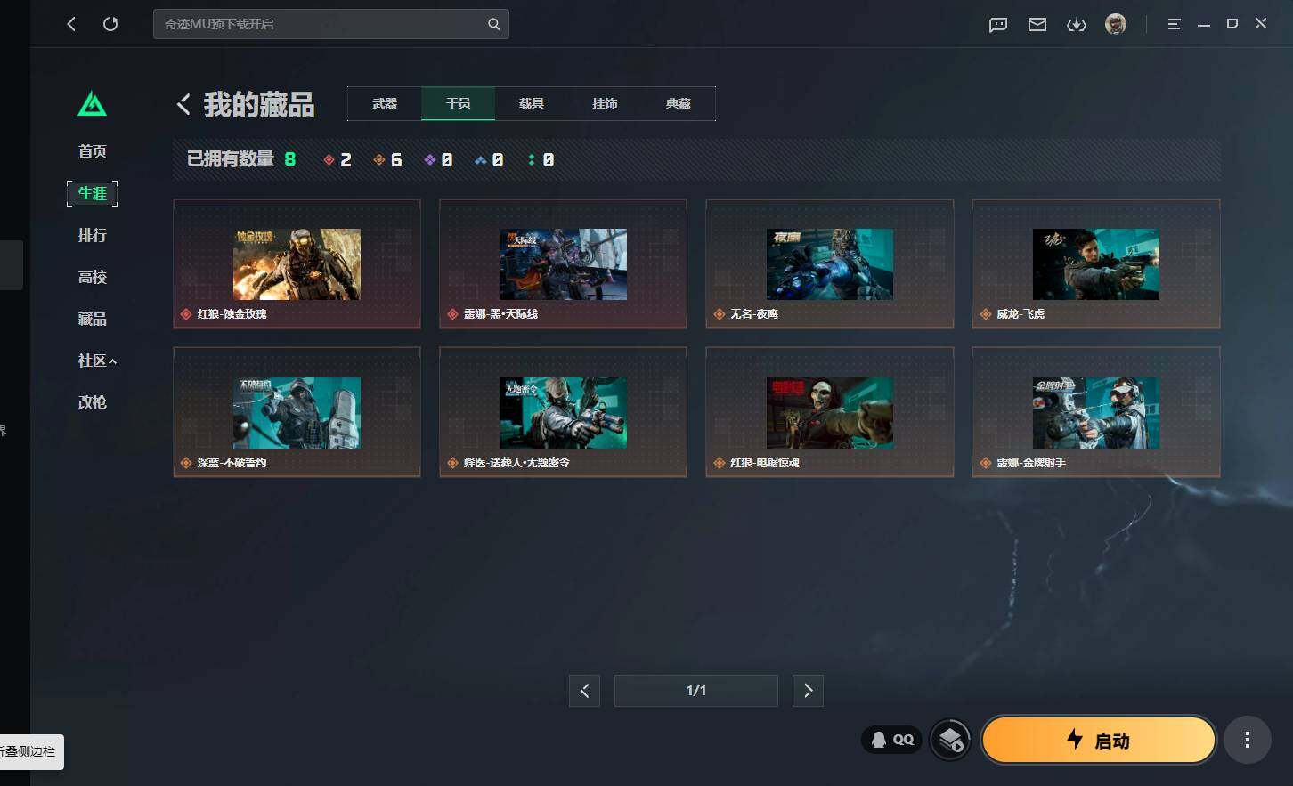Open the 红狼-电锯惊魂 operator card
Screen dimensions: 1293x786
[x=830, y=412]
